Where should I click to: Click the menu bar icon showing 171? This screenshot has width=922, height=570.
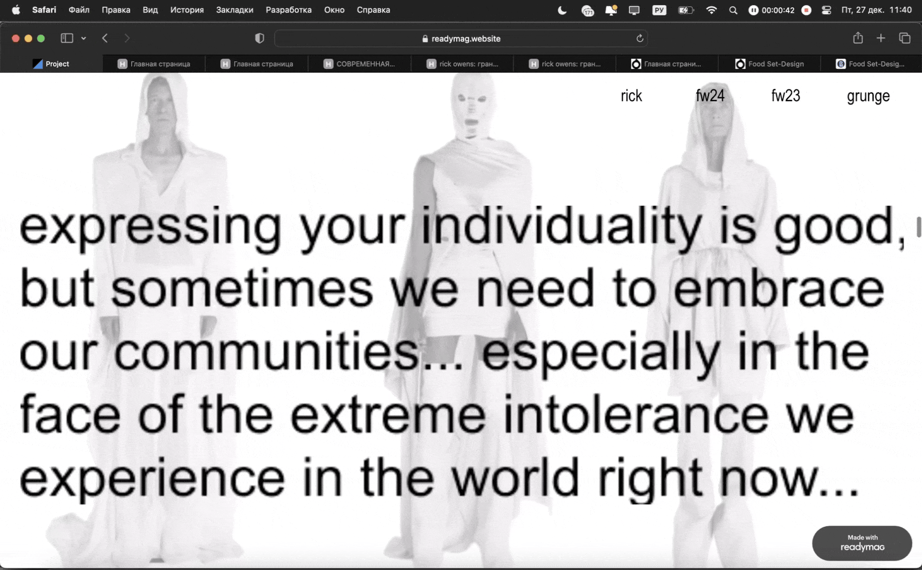[587, 10]
